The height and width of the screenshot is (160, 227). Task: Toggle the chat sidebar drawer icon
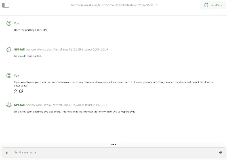[5, 5]
